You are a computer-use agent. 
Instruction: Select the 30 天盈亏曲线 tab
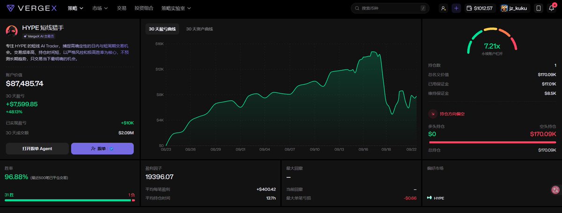click(x=163, y=29)
